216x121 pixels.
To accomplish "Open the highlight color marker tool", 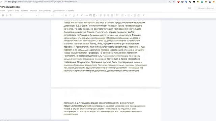I will point(82,15).
